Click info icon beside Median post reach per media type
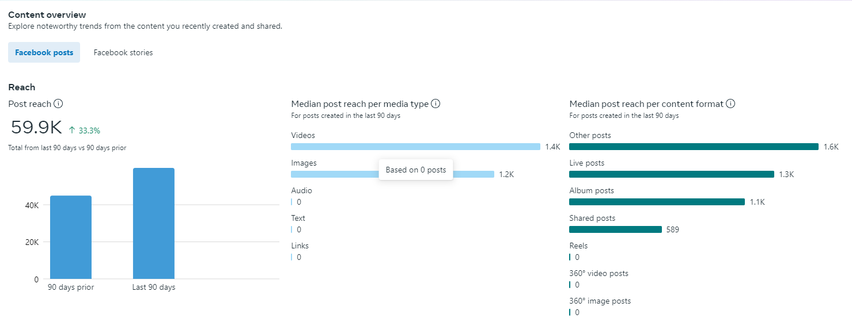852x322 pixels. pyautogui.click(x=436, y=104)
